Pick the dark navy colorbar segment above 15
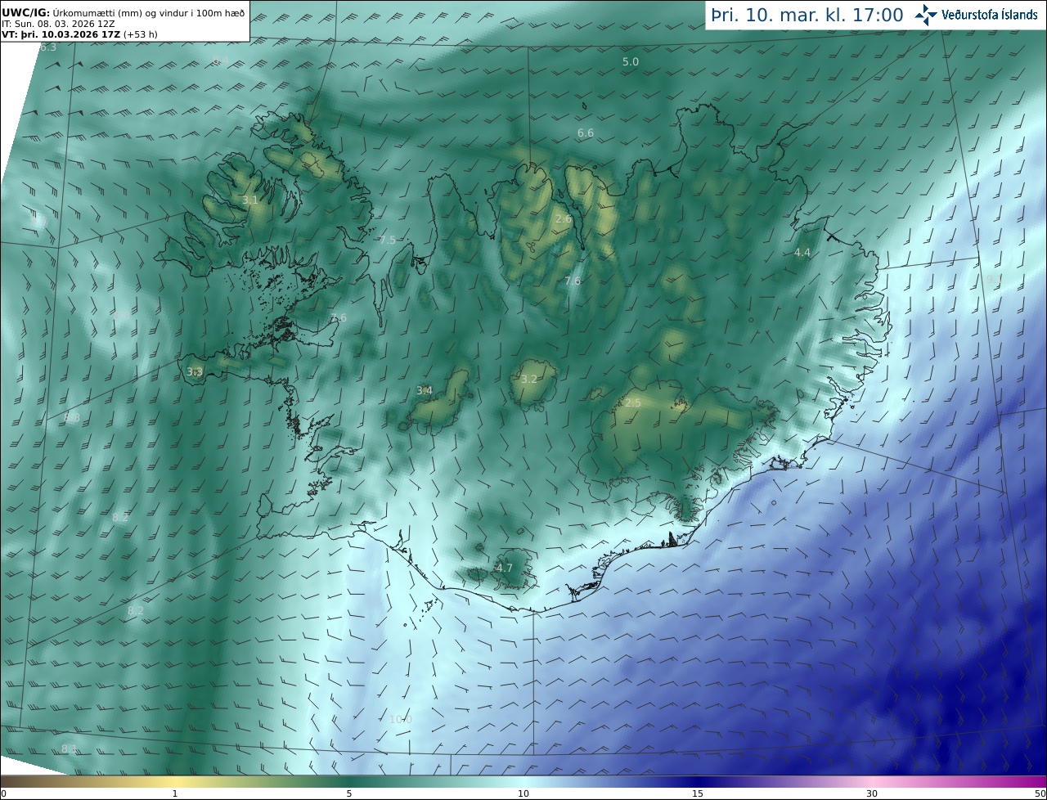 (698, 781)
